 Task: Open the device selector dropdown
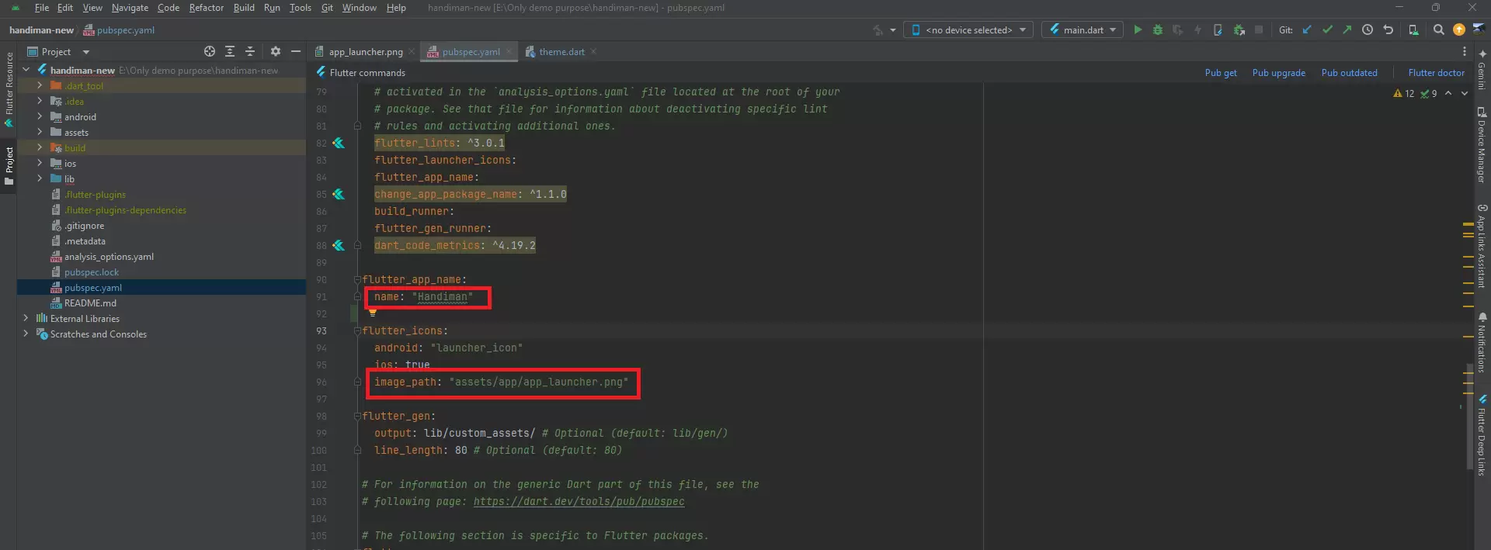(968, 29)
